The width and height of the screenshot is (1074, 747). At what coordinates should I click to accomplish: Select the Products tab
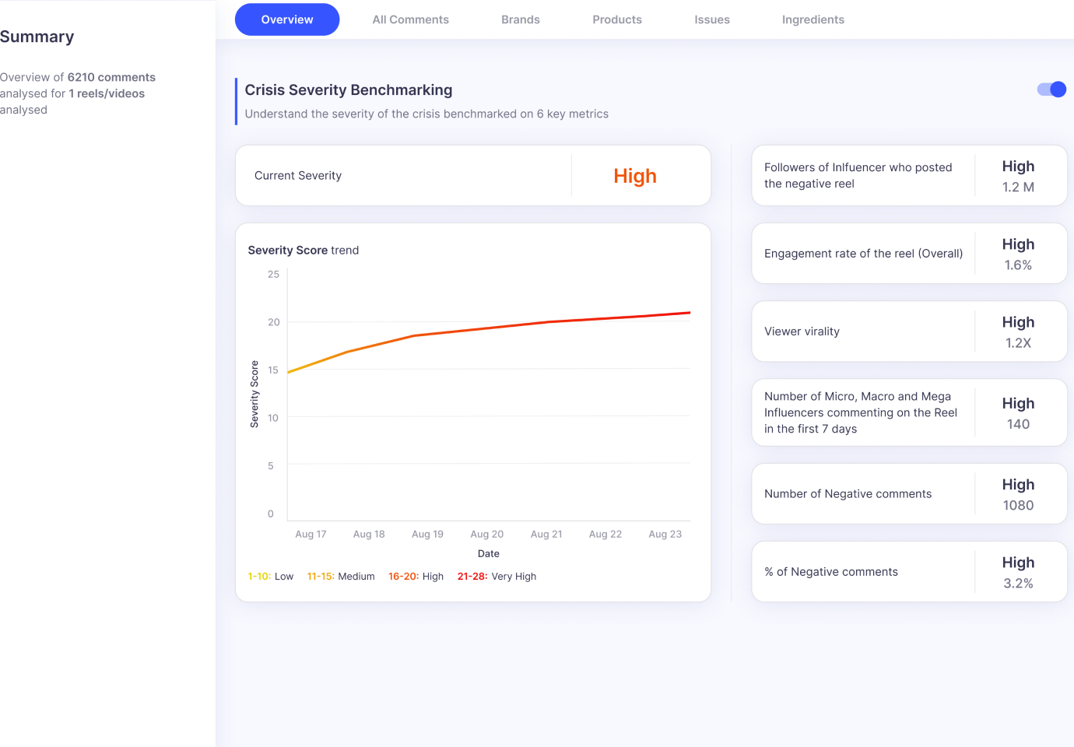(x=617, y=19)
